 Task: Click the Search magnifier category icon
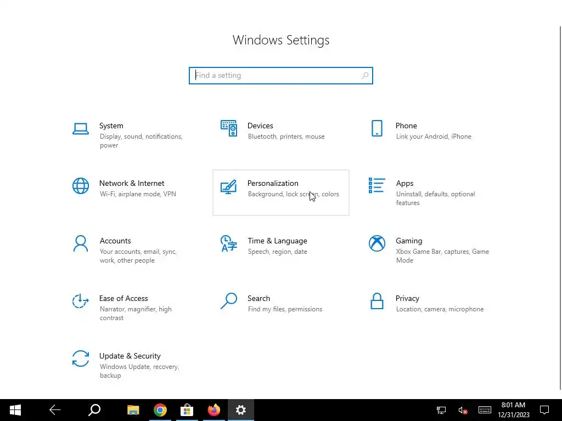229,301
